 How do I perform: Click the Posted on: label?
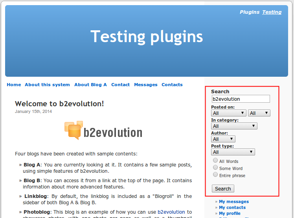point(223,107)
